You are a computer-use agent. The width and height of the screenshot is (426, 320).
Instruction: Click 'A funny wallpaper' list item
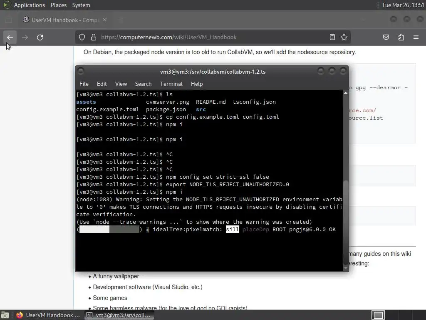[116, 276]
